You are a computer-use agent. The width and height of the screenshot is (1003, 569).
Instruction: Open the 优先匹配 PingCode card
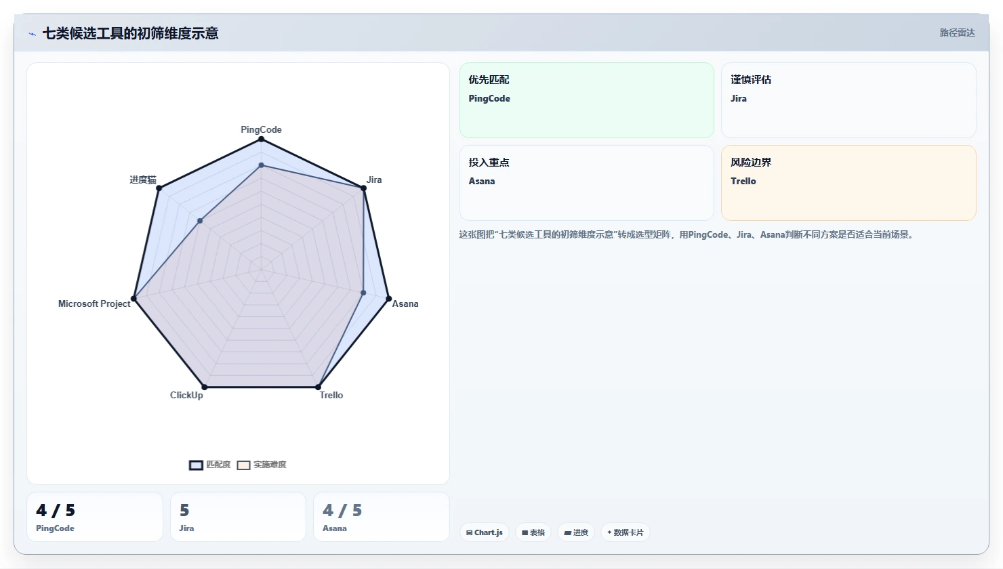tap(587, 100)
